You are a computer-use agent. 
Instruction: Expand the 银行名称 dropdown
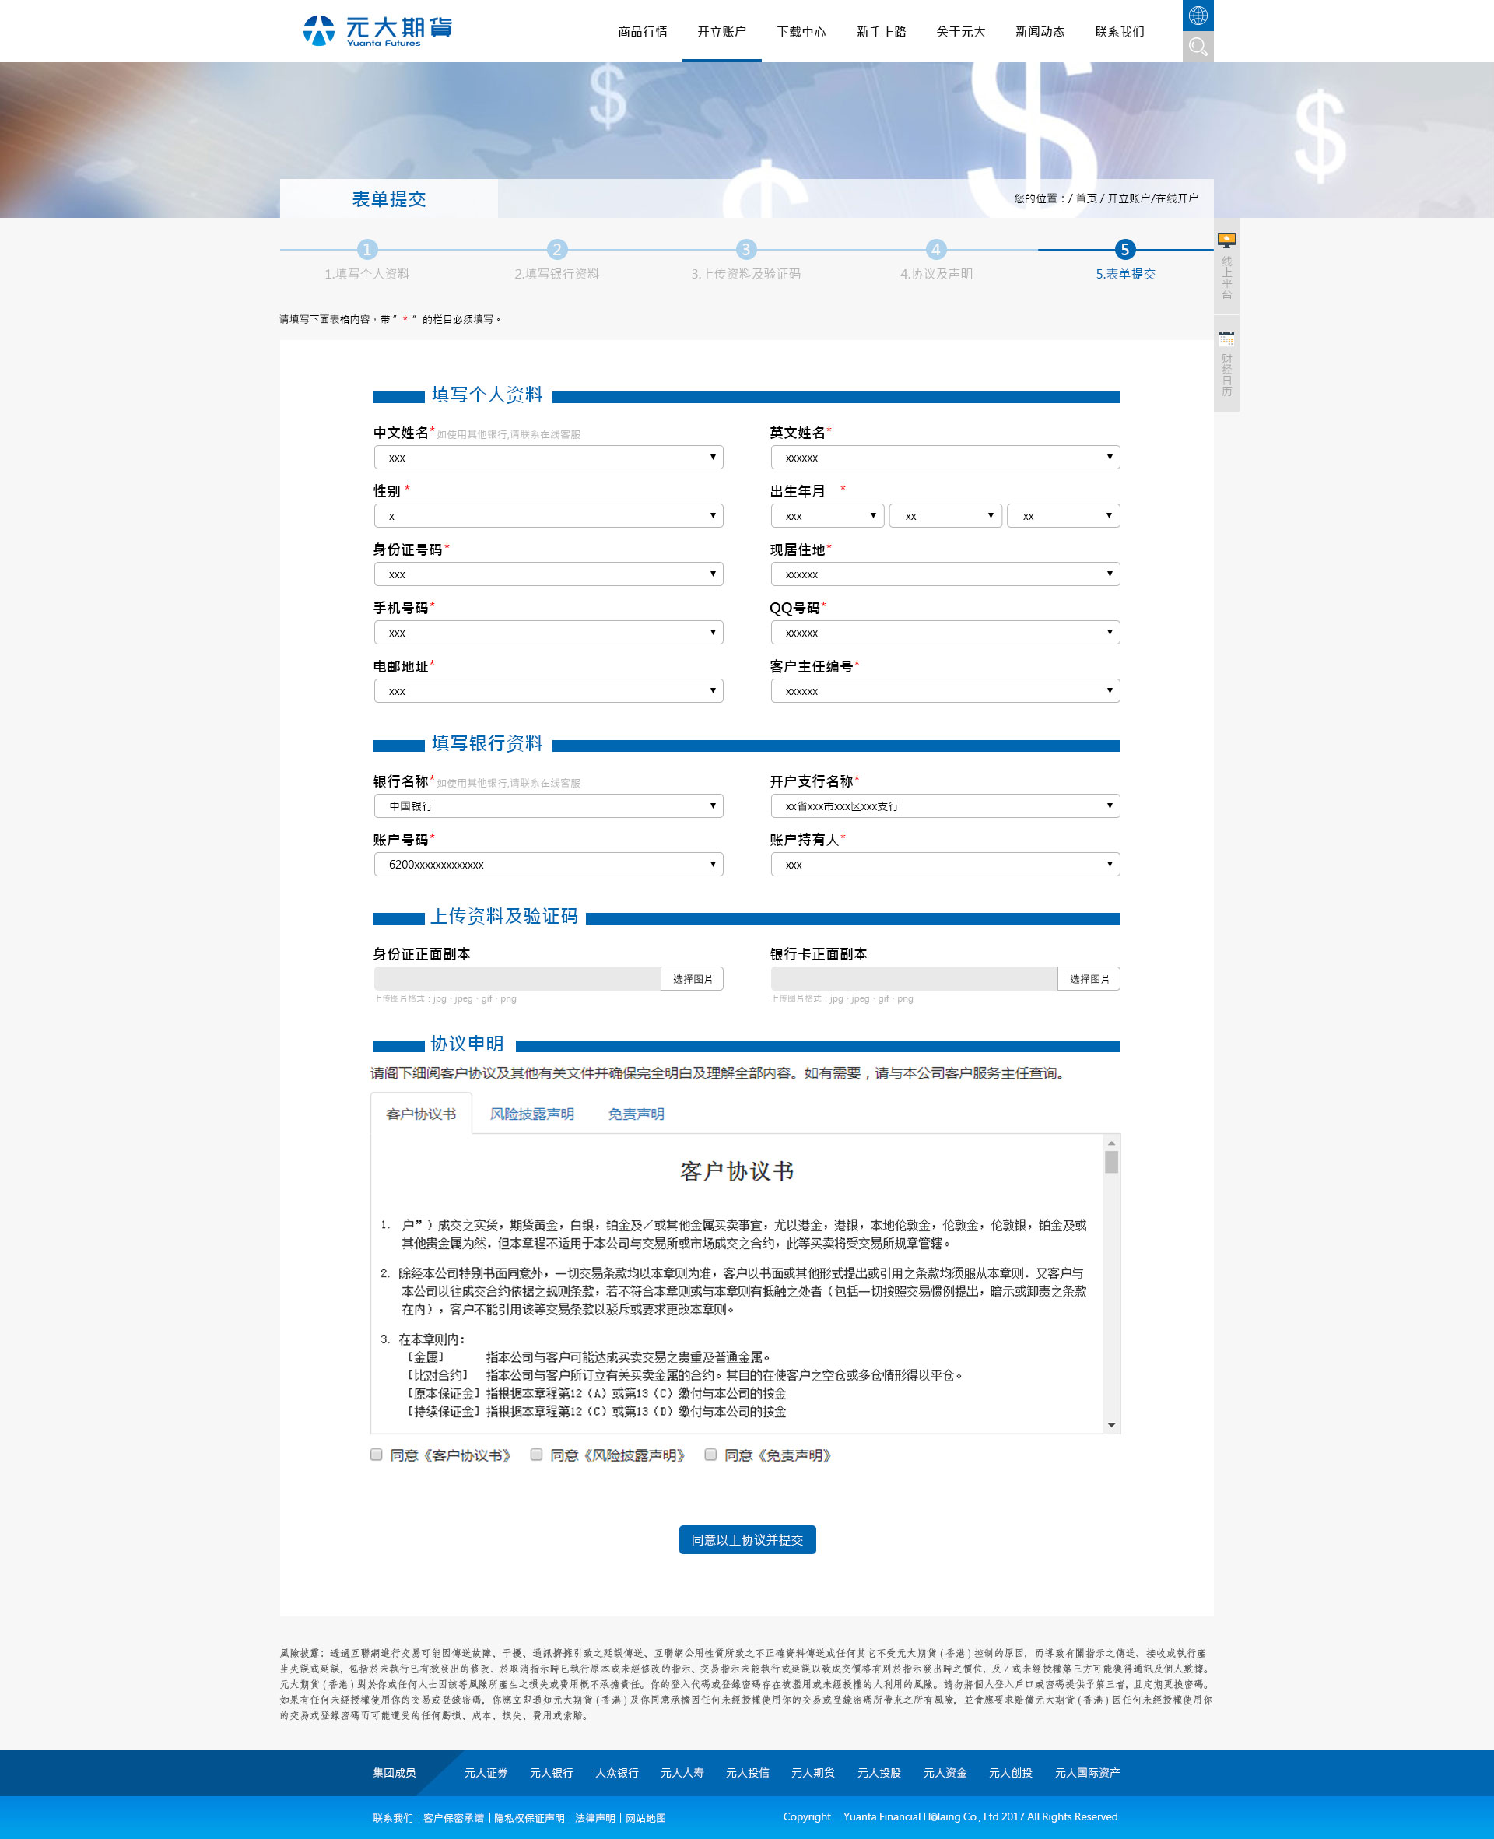(x=549, y=806)
